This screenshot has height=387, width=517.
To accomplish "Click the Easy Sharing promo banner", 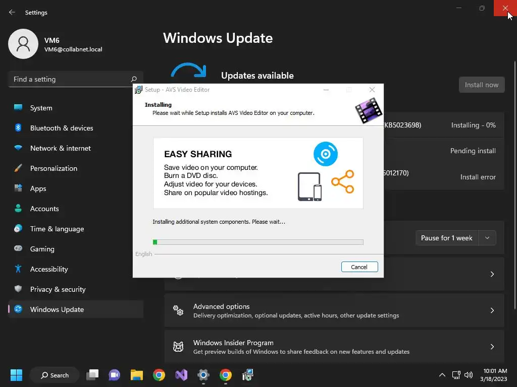I will (x=258, y=173).
